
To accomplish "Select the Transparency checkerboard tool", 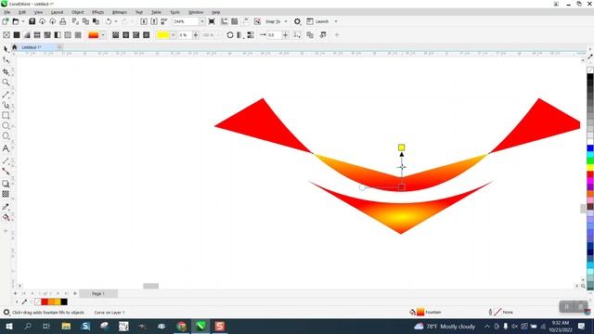I will tap(6, 194).
